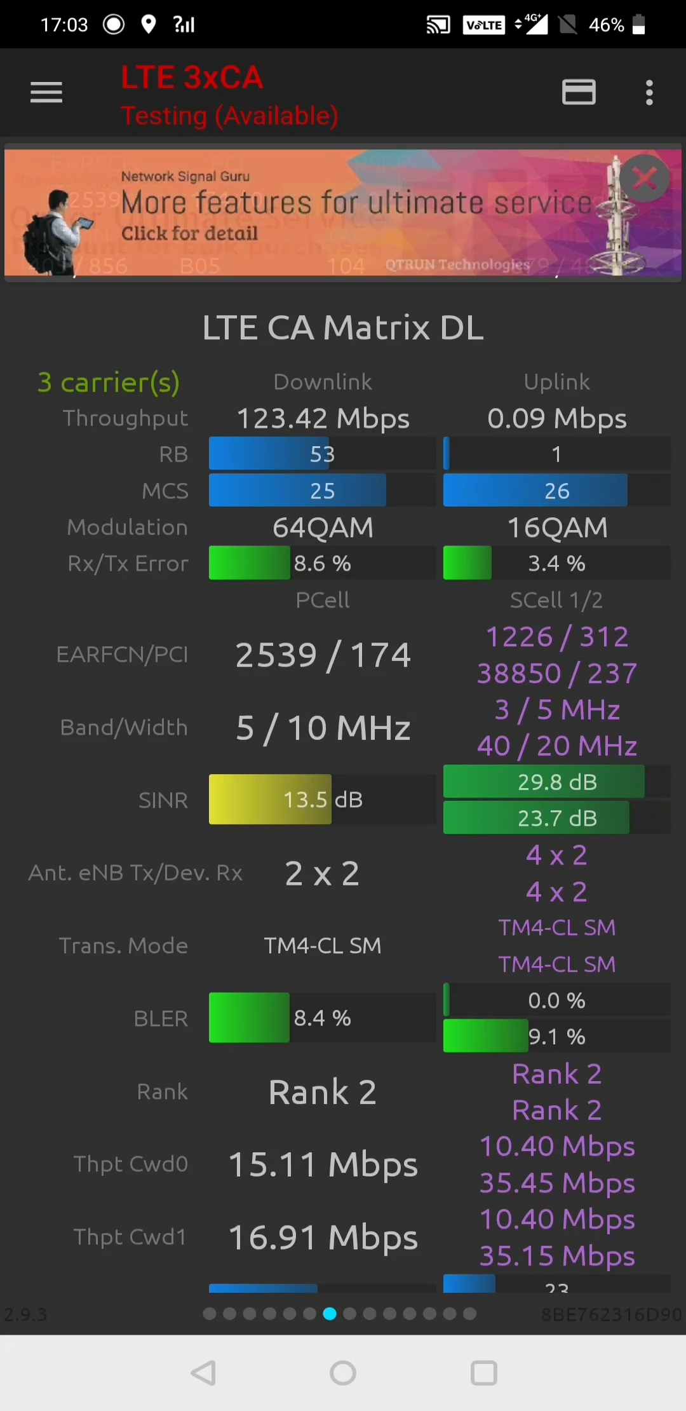Open the ad's Click for detail link
The width and height of the screenshot is (686, 1411).
(189, 233)
